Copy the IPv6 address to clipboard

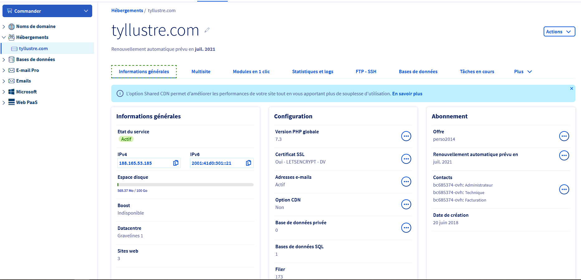click(x=248, y=163)
